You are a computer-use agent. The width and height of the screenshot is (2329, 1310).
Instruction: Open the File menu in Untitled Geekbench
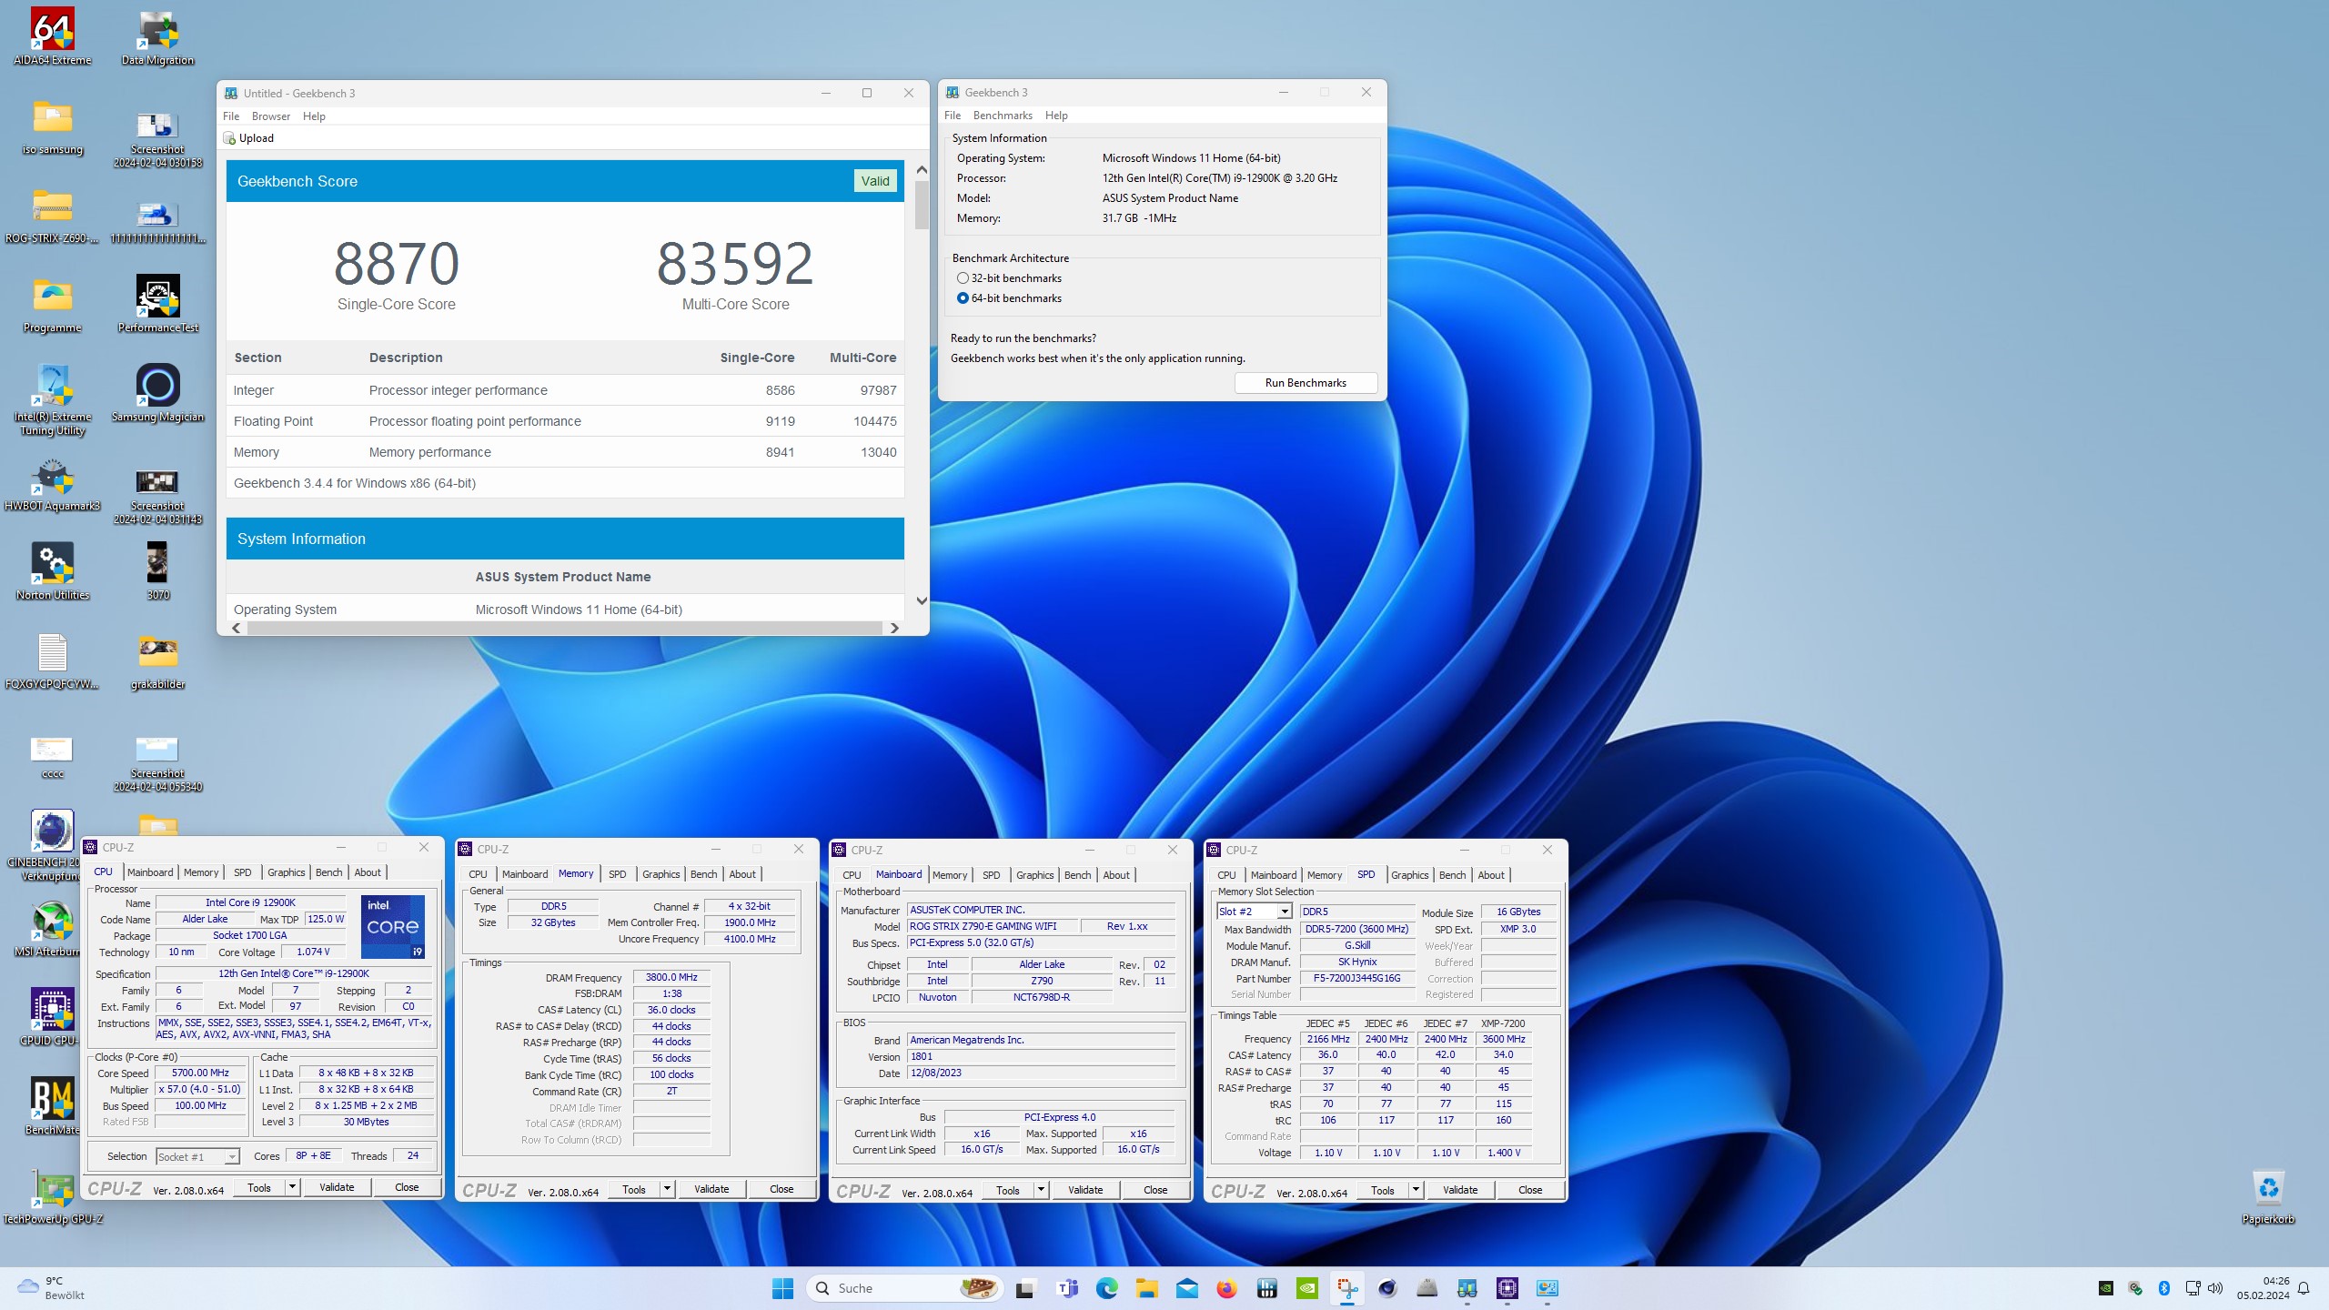tap(231, 116)
